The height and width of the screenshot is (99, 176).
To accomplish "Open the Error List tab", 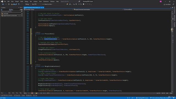I will 35,95.
